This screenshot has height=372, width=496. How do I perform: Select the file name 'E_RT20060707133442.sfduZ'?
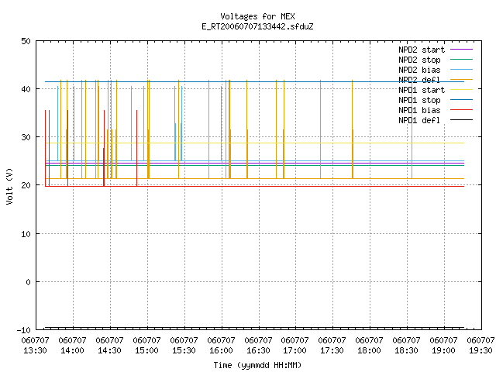(x=257, y=26)
